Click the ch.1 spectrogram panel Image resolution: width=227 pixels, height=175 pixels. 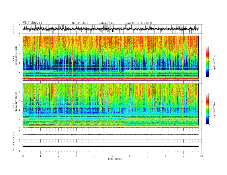111,58
